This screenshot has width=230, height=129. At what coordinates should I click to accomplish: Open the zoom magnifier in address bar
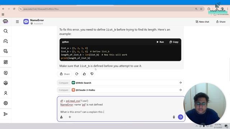click(x=196, y=9)
